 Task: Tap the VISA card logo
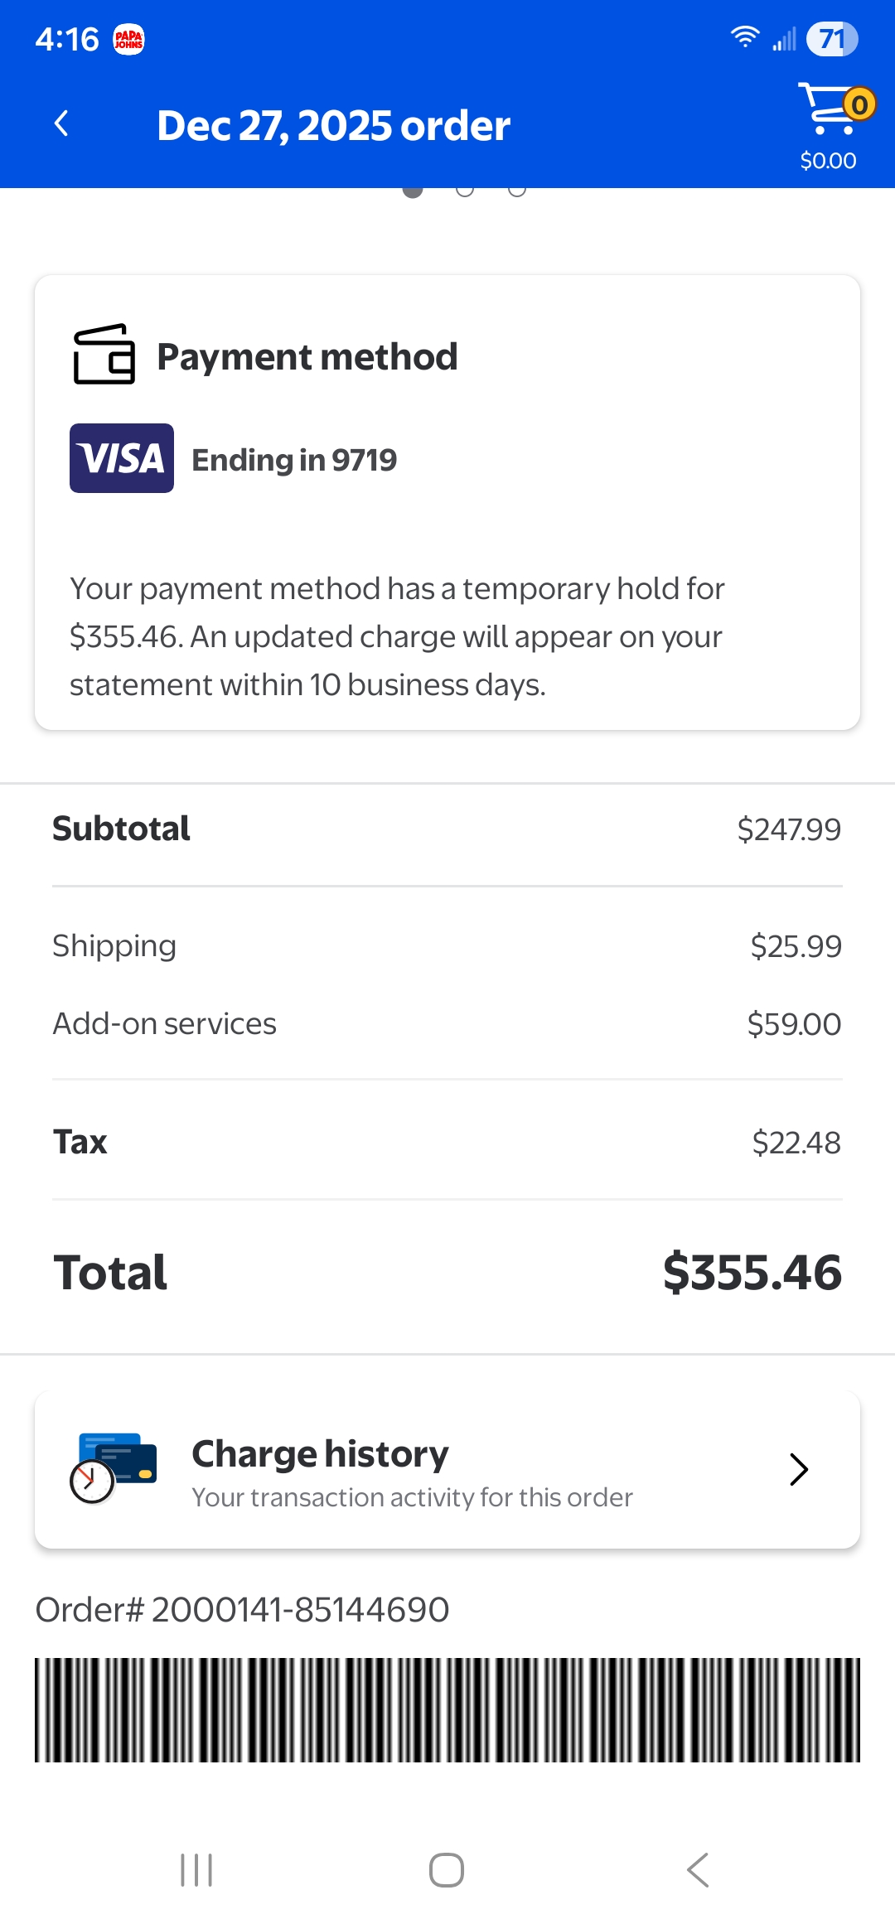(x=122, y=458)
